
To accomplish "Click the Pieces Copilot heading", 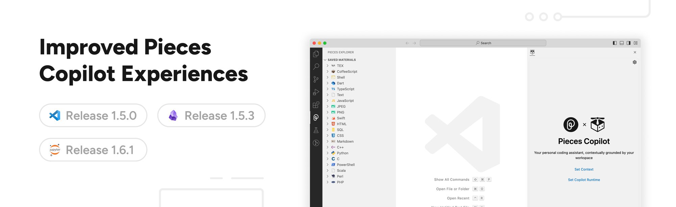I will click(x=584, y=141).
